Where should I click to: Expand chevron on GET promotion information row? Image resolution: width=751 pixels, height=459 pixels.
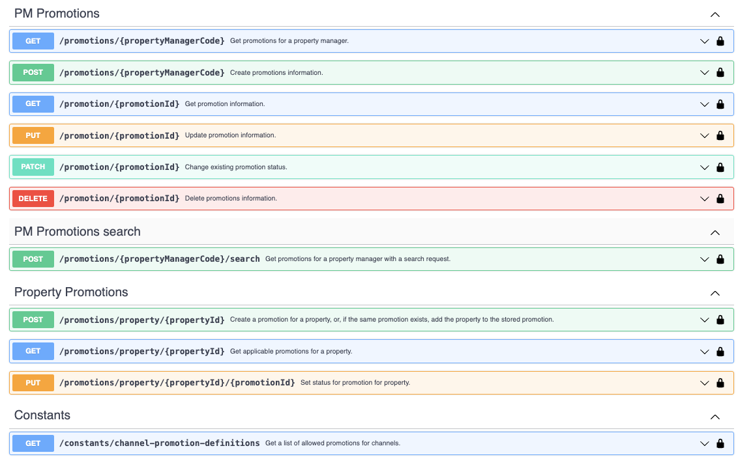point(704,104)
